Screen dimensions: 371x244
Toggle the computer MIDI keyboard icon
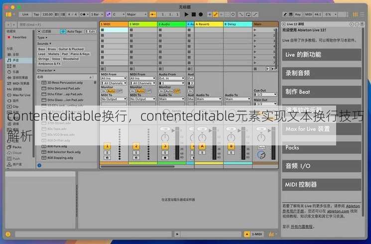click(291, 14)
